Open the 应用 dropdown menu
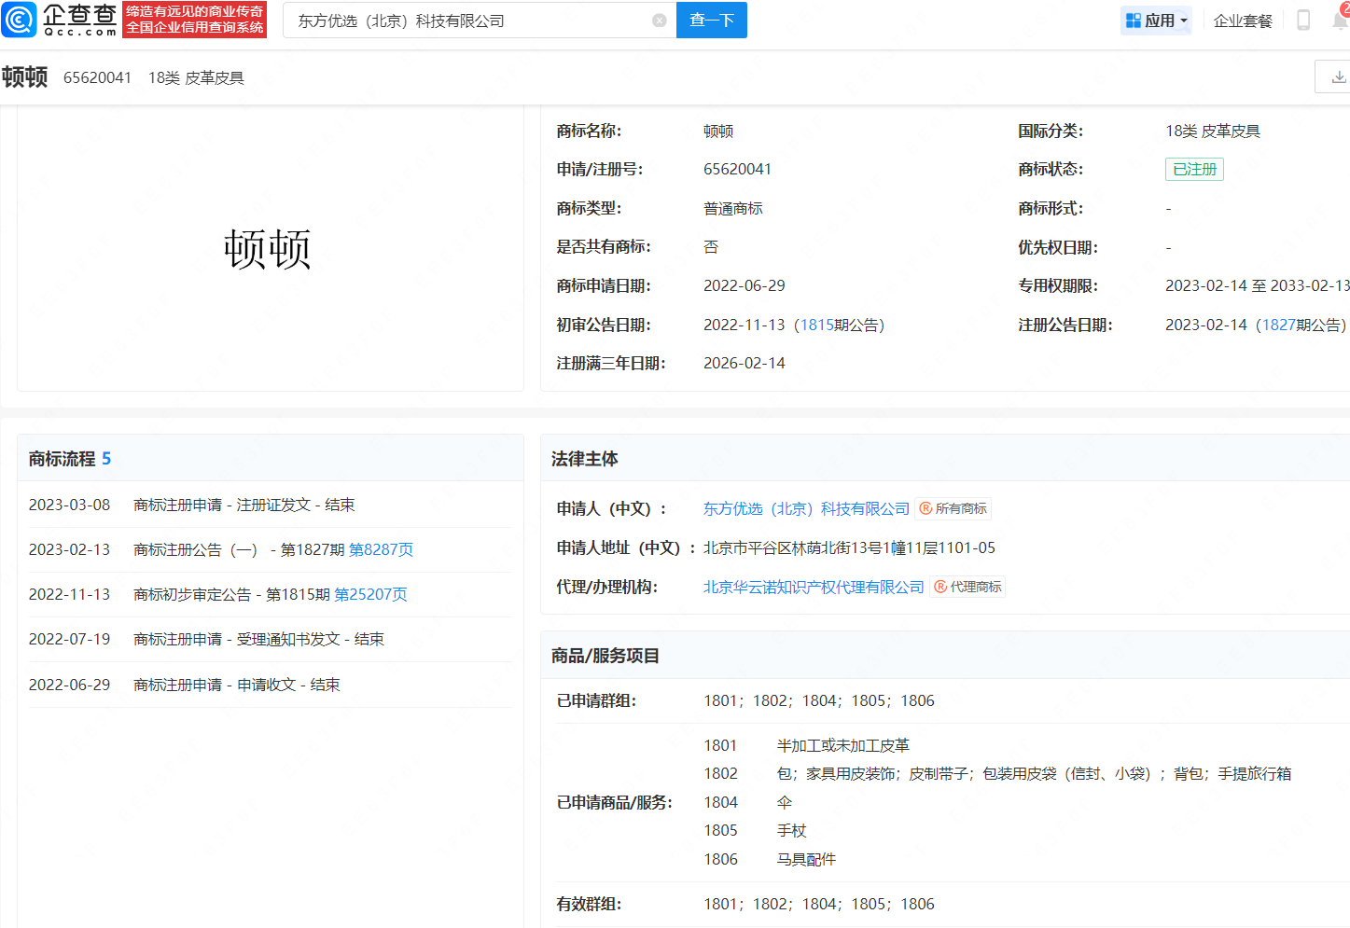 pyautogui.click(x=1156, y=21)
